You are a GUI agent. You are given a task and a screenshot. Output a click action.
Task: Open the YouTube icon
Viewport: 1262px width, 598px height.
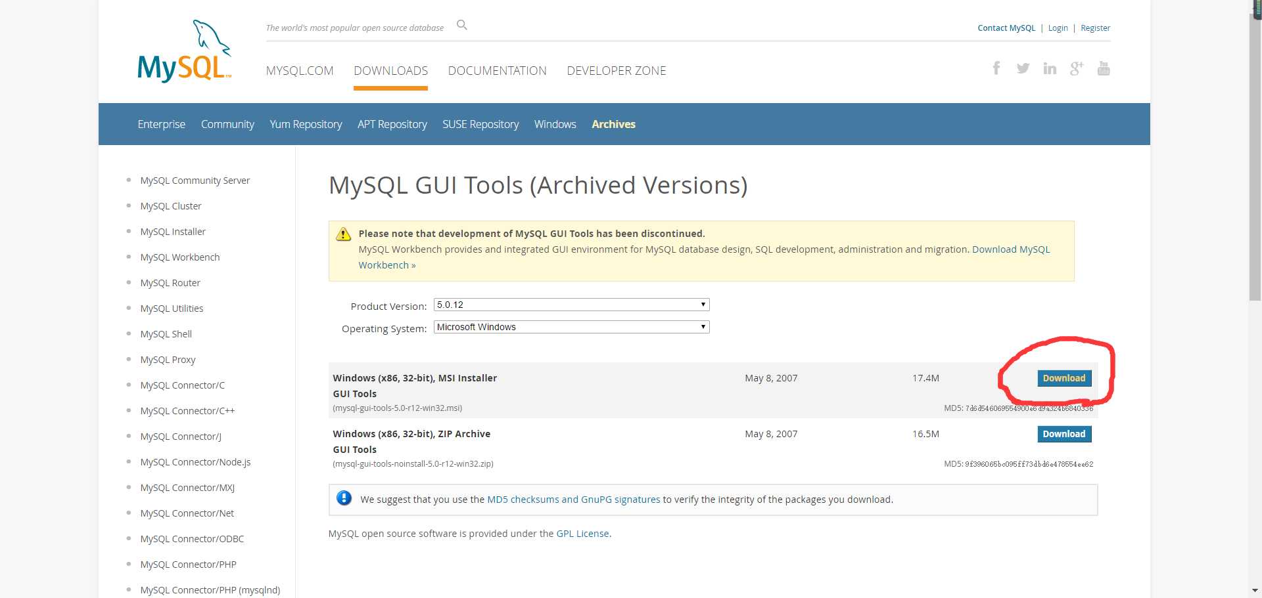pyautogui.click(x=1104, y=68)
